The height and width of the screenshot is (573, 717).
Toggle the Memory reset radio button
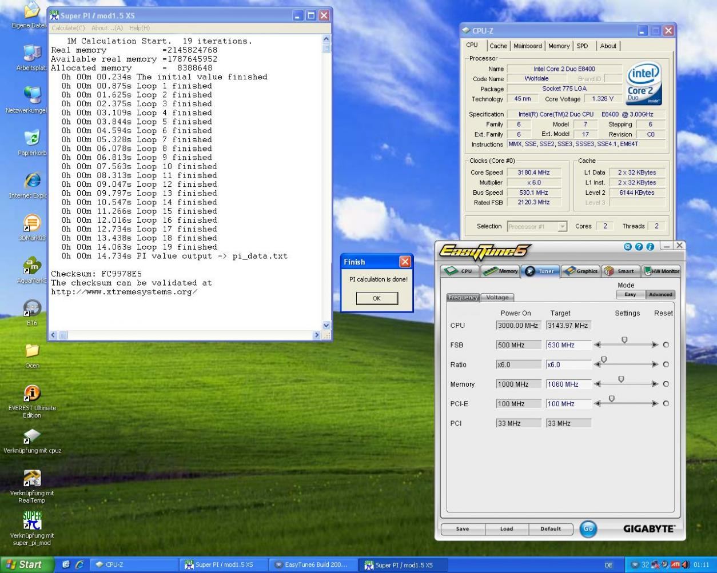(666, 384)
